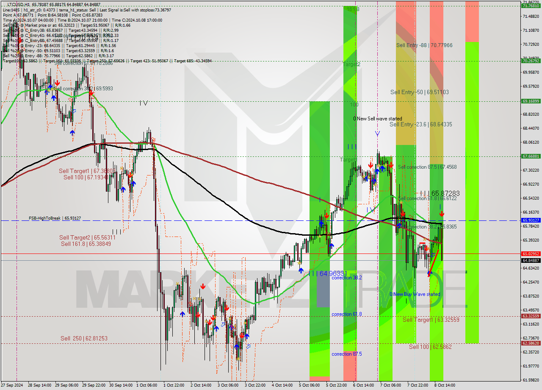Click the 'Sell 250 | 62.81253' label
This screenshot has height=390, width=542.
pos(84,338)
